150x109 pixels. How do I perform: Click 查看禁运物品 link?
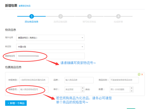coord(25,6)
